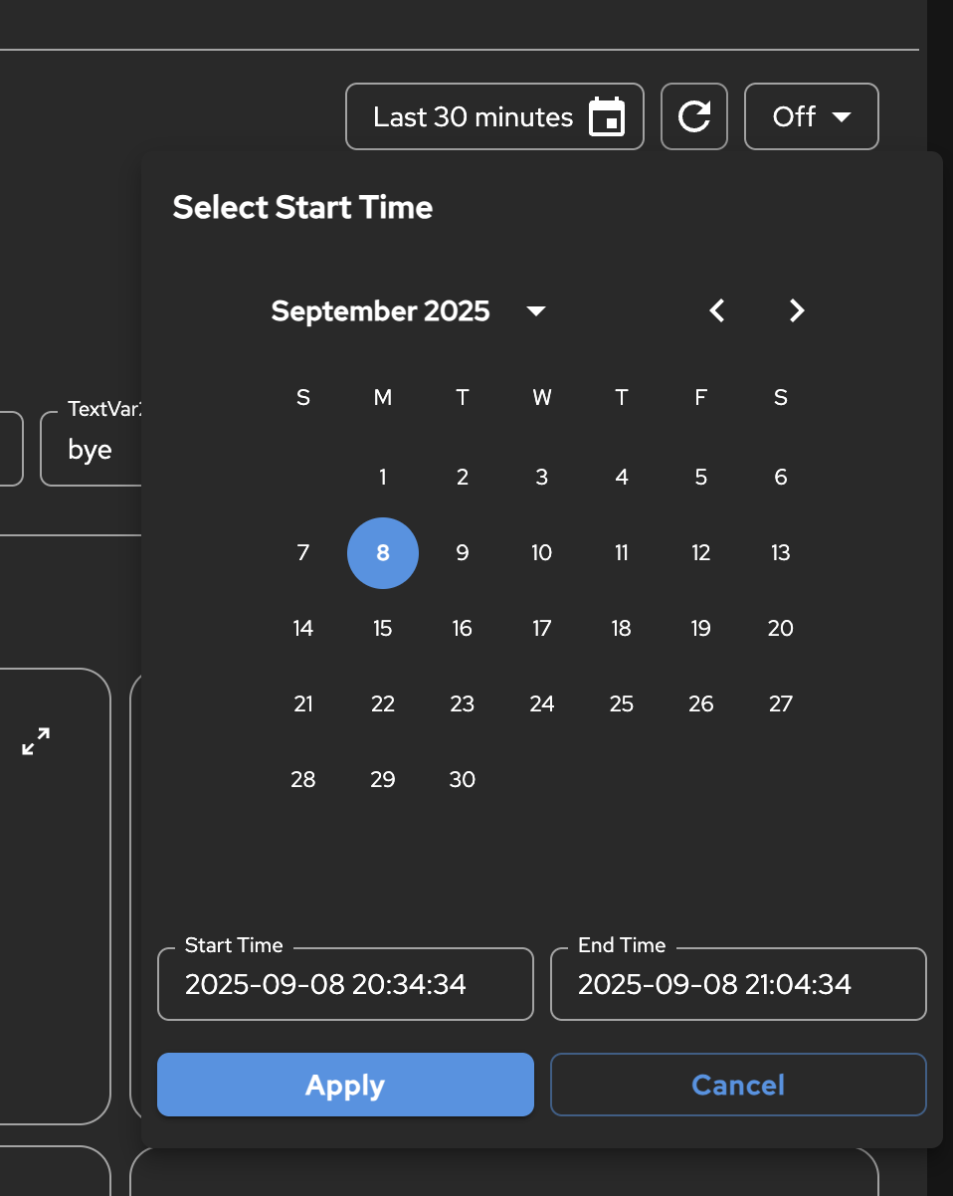Image resolution: width=953 pixels, height=1196 pixels.
Task: Advance to the next month
Action: point(797,311)
